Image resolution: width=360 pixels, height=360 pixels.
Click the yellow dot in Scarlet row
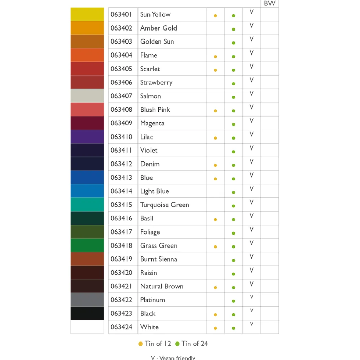click(215, 70)
